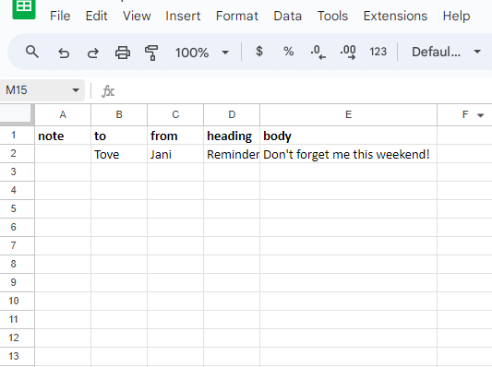492x367 pixels.
Task: Select column C header
Action: (x=175, y=114)
